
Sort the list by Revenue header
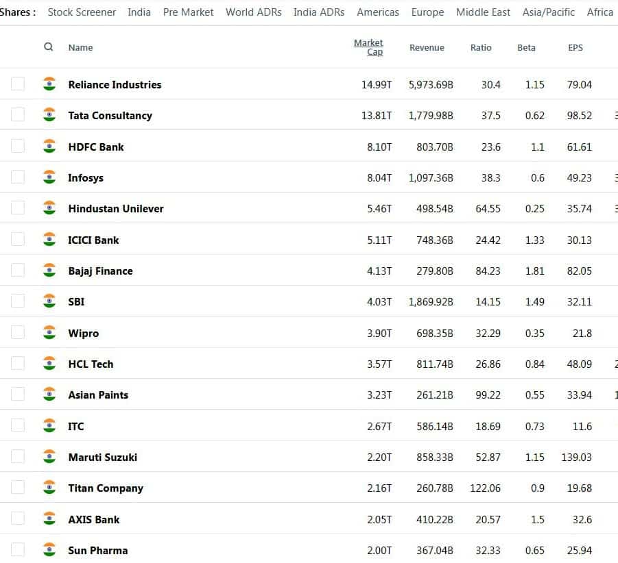point(427,48)
